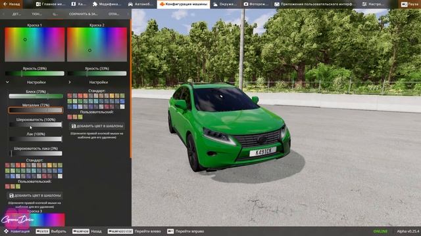The image size is (421, 236).
Task: Open the Фоторежим camera tab
Action: pyautogui.click(x=256, y=4)
